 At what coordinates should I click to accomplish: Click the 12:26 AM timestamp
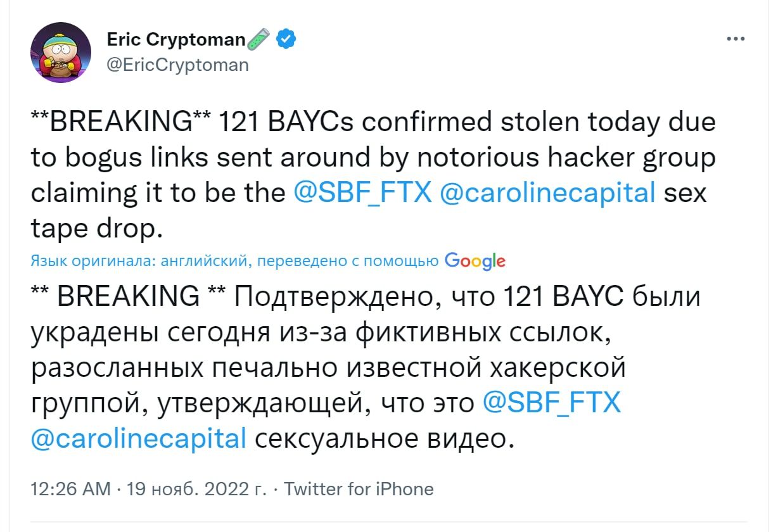[x=70, y=489]
